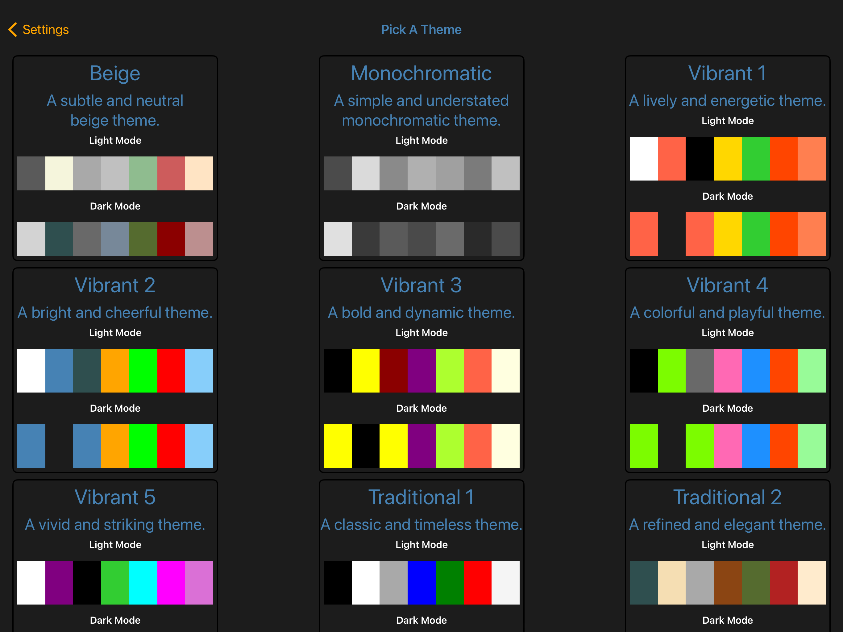
Task: Select the Vibrant 2 theme title
Action: point(115,285)
